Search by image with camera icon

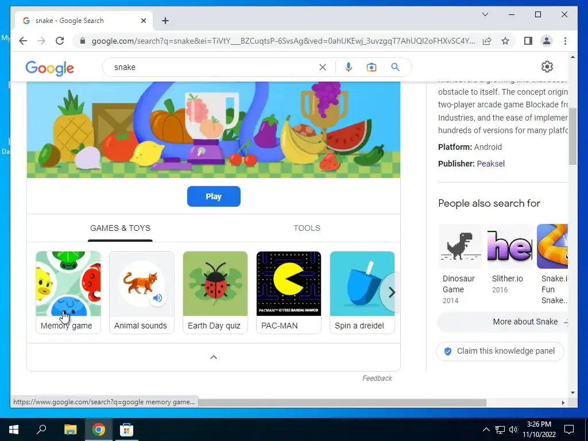click(x=372, y=67)
